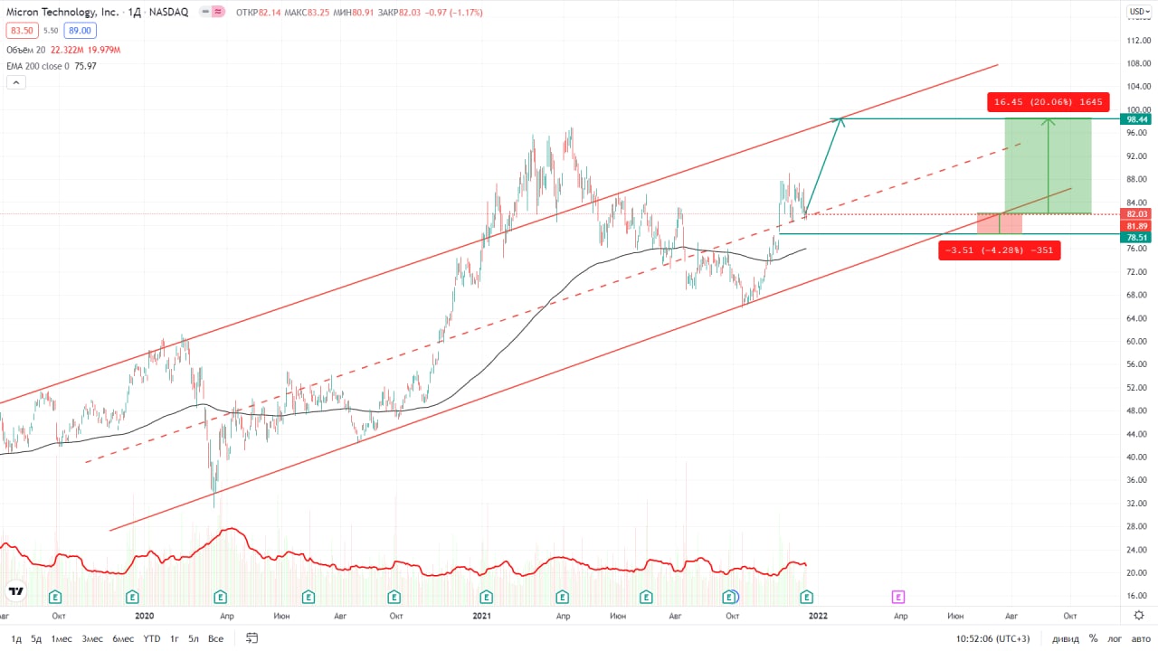Viewport: 1158px width, 651px height.
Task: Click the red -3.51 (-4.28%) loss label
Action: 1000,250
